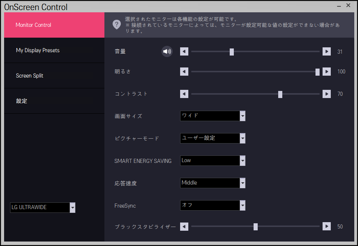Increase volume with the right arrow
This screenshot has height=246, width=358.
(327, 51)
